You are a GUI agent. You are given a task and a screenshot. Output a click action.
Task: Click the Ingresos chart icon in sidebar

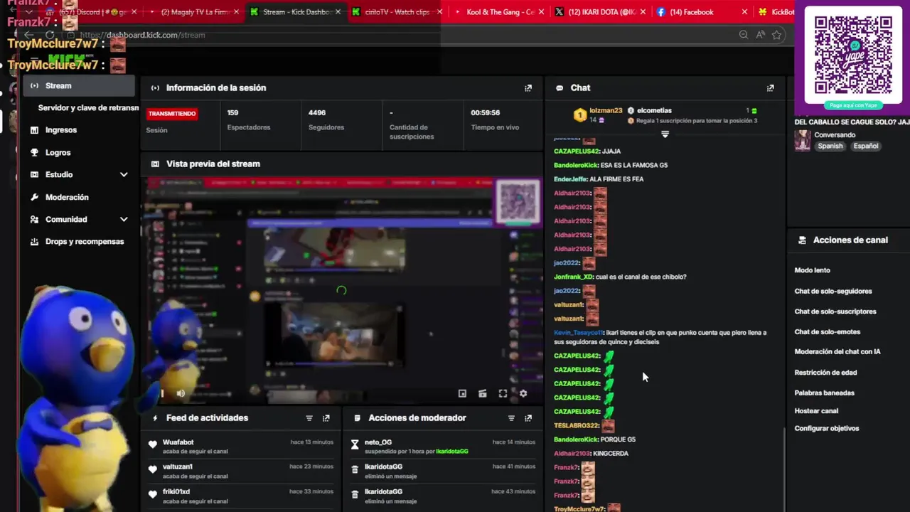[34, 130]
